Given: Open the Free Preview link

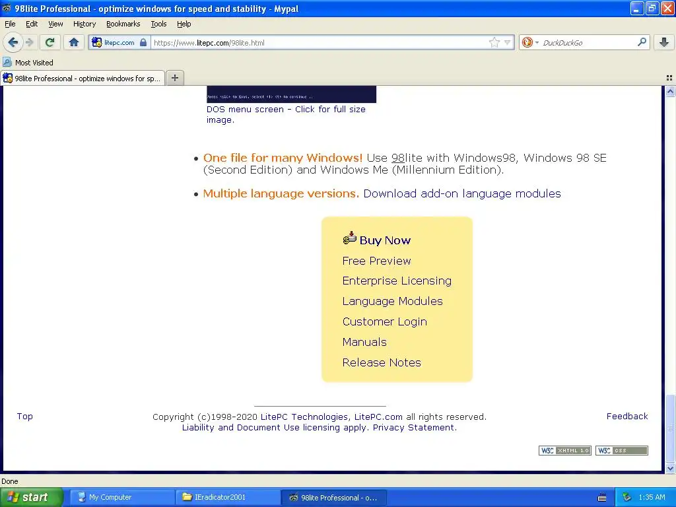Looking at the screenshot, I should (376, 261).
